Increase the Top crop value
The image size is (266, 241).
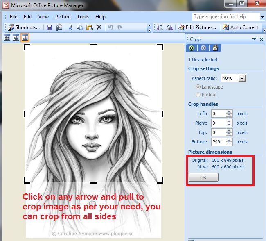pos(229,131)
